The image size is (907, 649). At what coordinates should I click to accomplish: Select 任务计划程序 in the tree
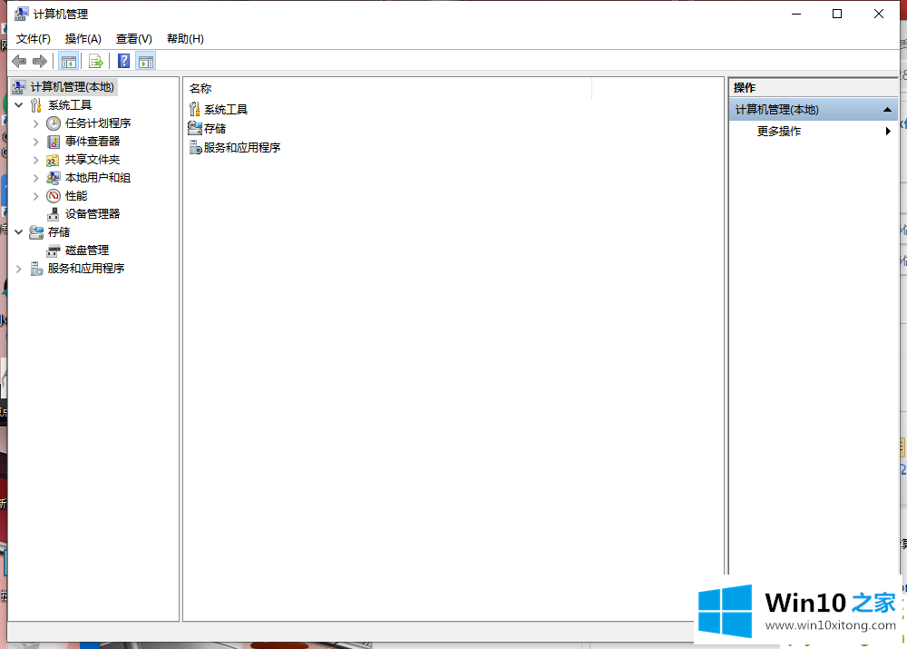(x=98, y=123)
